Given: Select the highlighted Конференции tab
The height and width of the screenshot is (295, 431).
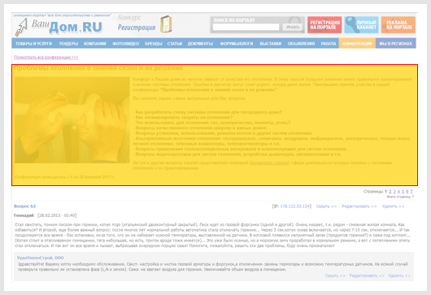Looking at the screenshot, I should pos(357,43).
